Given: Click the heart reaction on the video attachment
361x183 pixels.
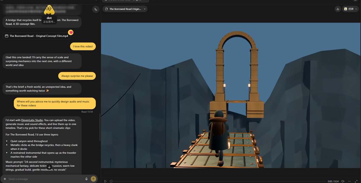Looking at the screenshot, I should 71,33.
